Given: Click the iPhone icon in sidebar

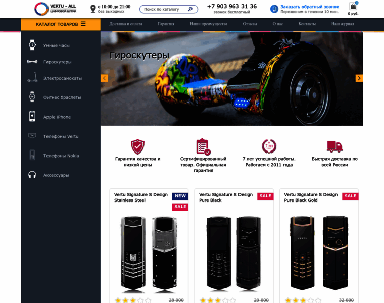Looking at the screenshot, I should click(x=32, y=116).
